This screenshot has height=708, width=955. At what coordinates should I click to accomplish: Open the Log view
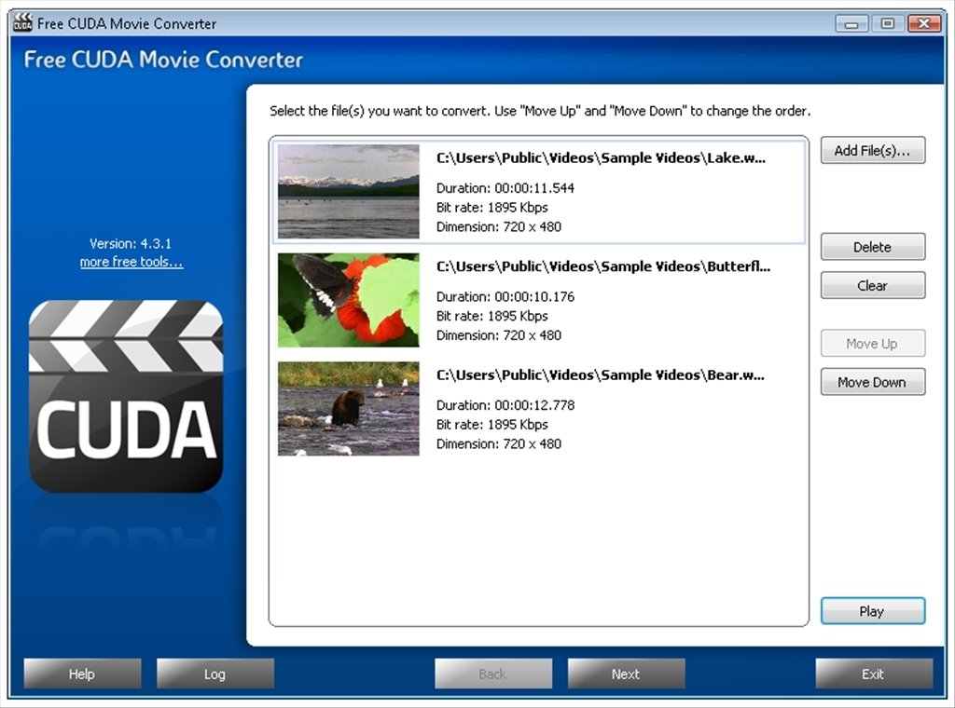click(x=215, y=674)
